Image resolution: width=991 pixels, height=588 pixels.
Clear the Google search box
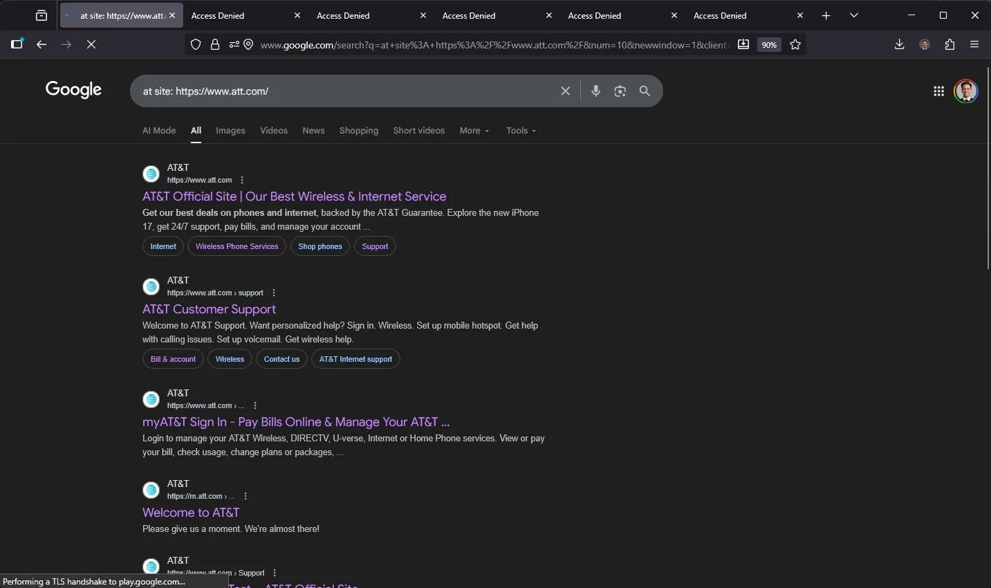565,91
